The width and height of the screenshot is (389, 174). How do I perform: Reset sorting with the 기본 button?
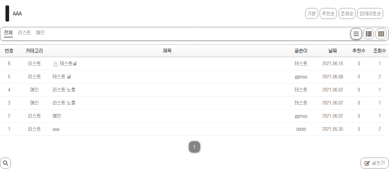(x=312, y=13)
